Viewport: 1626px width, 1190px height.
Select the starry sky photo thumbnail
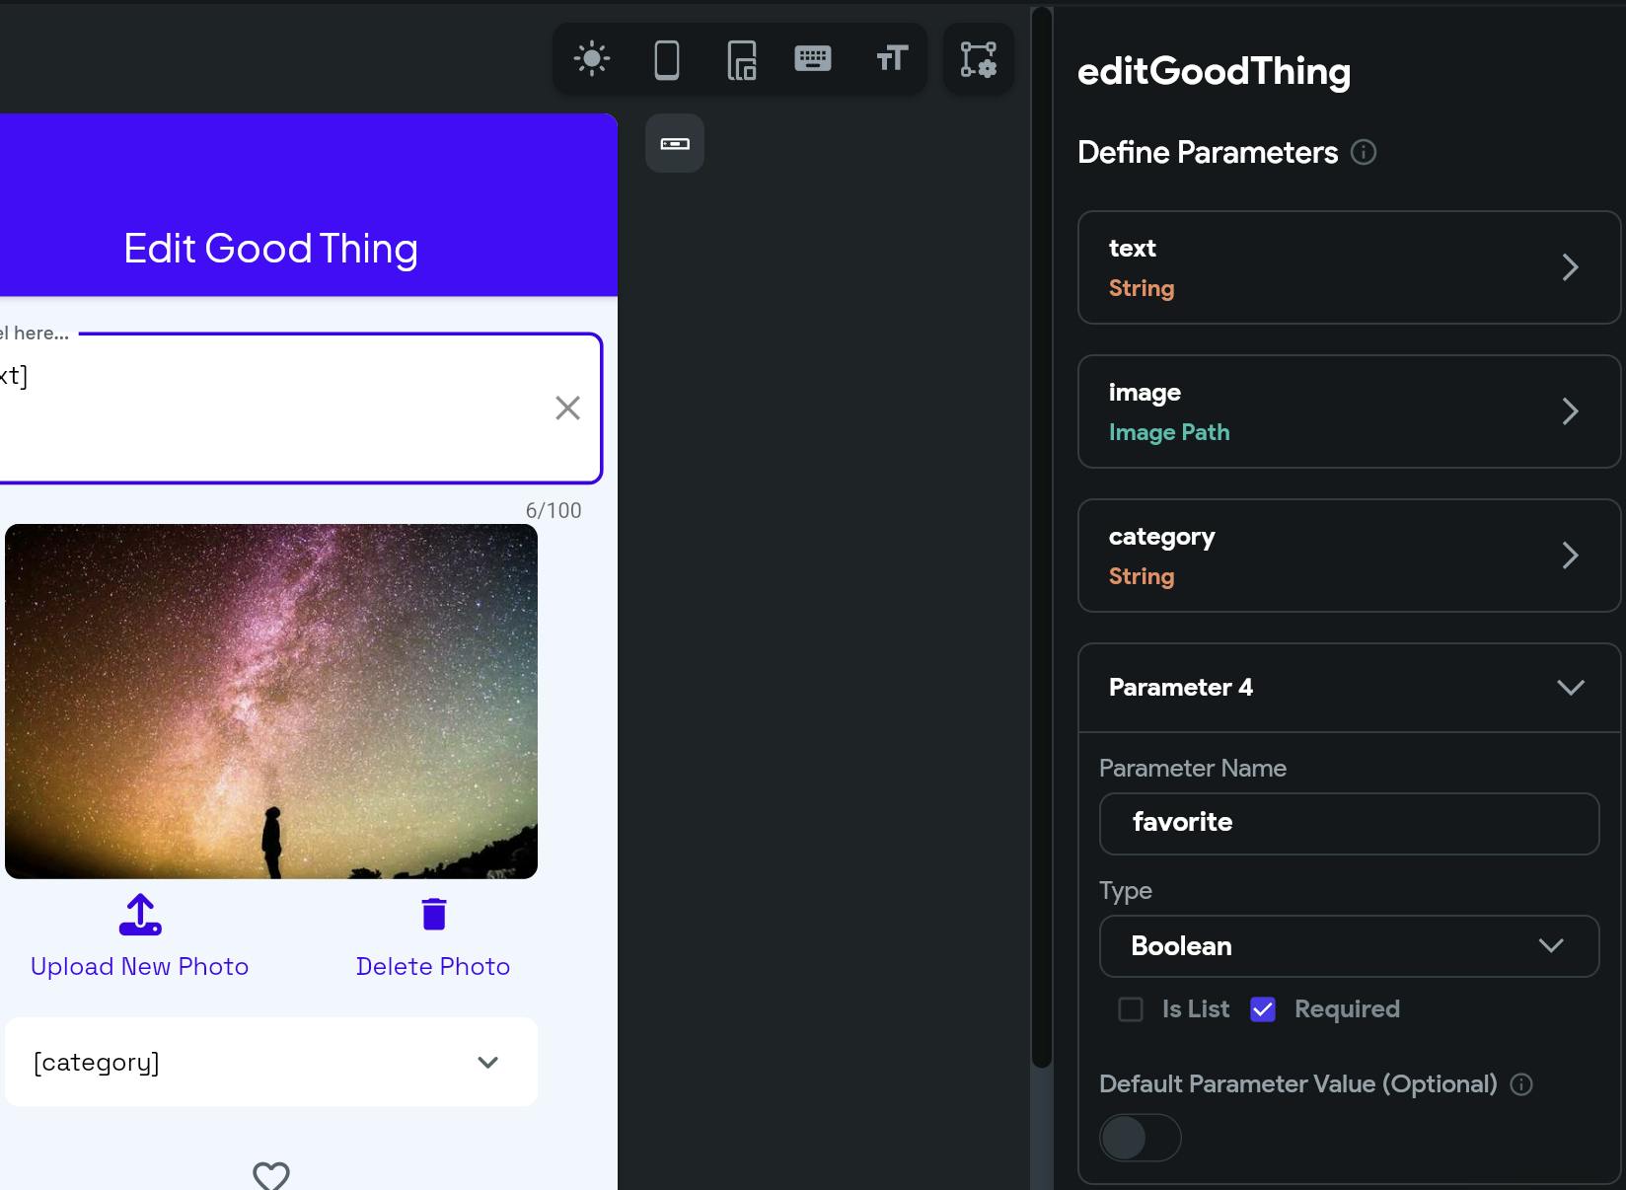pyautogui.click(x=271, y=702)
